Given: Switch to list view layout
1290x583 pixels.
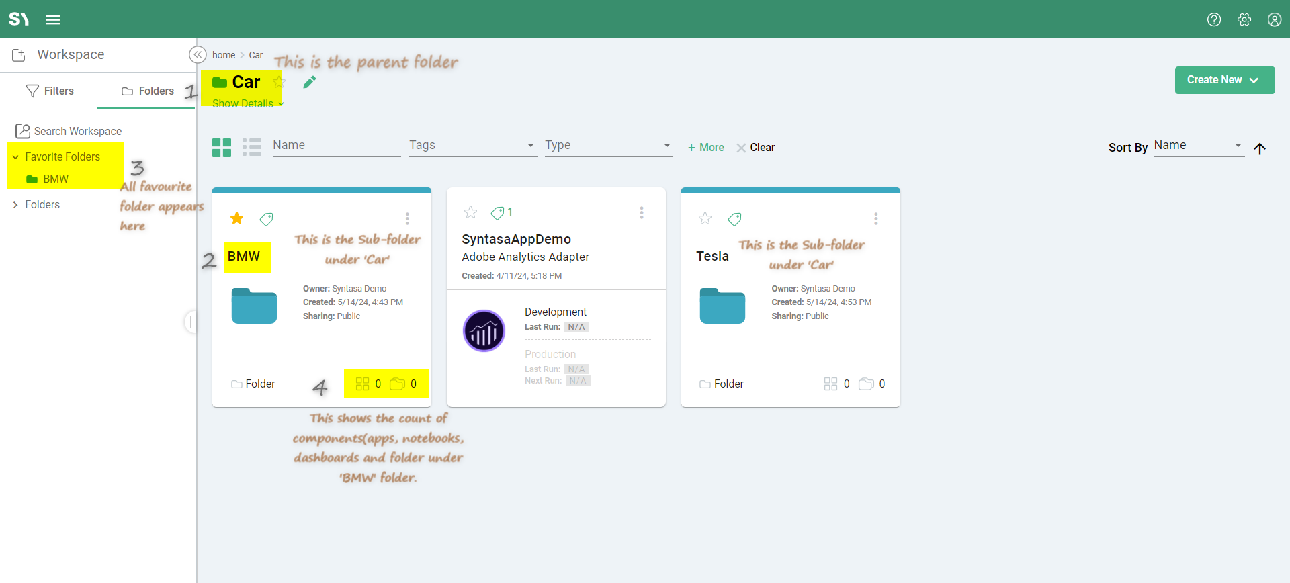Looking at the screenshot, I should pos(252,148).
